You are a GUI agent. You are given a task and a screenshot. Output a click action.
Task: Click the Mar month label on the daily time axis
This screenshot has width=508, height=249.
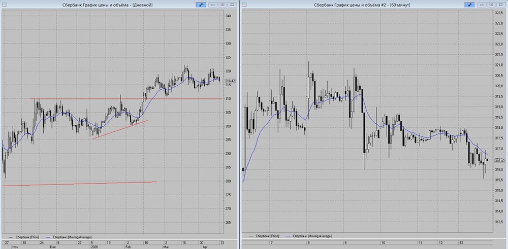click(166, 246)
